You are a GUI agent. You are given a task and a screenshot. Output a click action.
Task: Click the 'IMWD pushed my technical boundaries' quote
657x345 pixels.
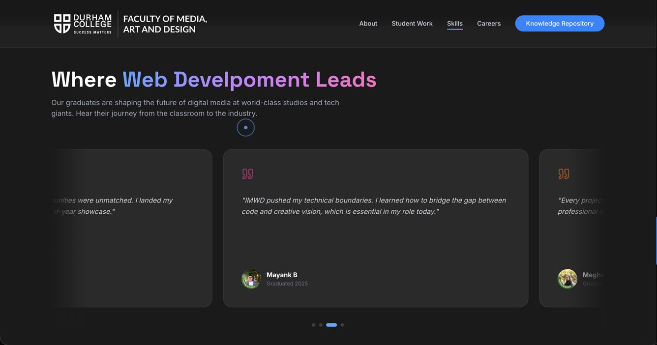pyautogui.click(x=374, y=206)
